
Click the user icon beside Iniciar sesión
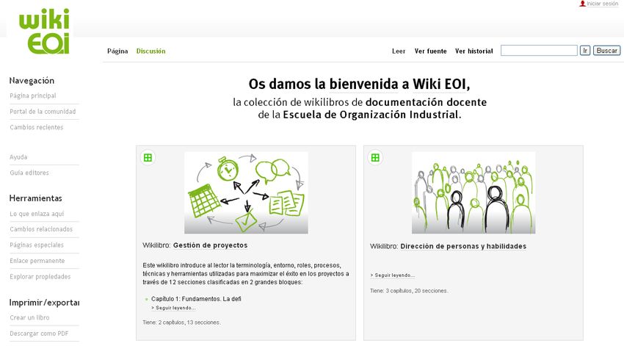coord(583,4)
